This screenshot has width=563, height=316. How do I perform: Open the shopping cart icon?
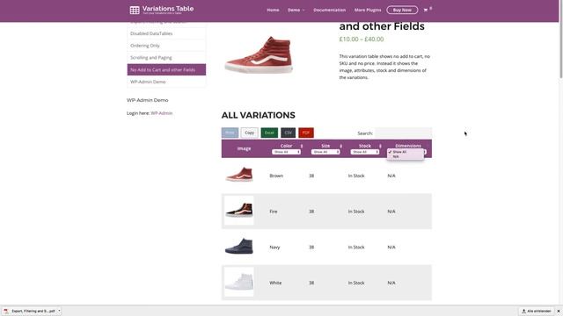(x=426, y=10)
